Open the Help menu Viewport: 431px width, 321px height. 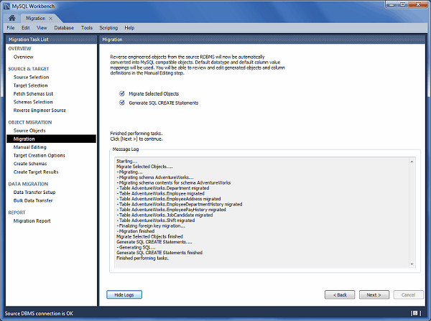[129, 28]
